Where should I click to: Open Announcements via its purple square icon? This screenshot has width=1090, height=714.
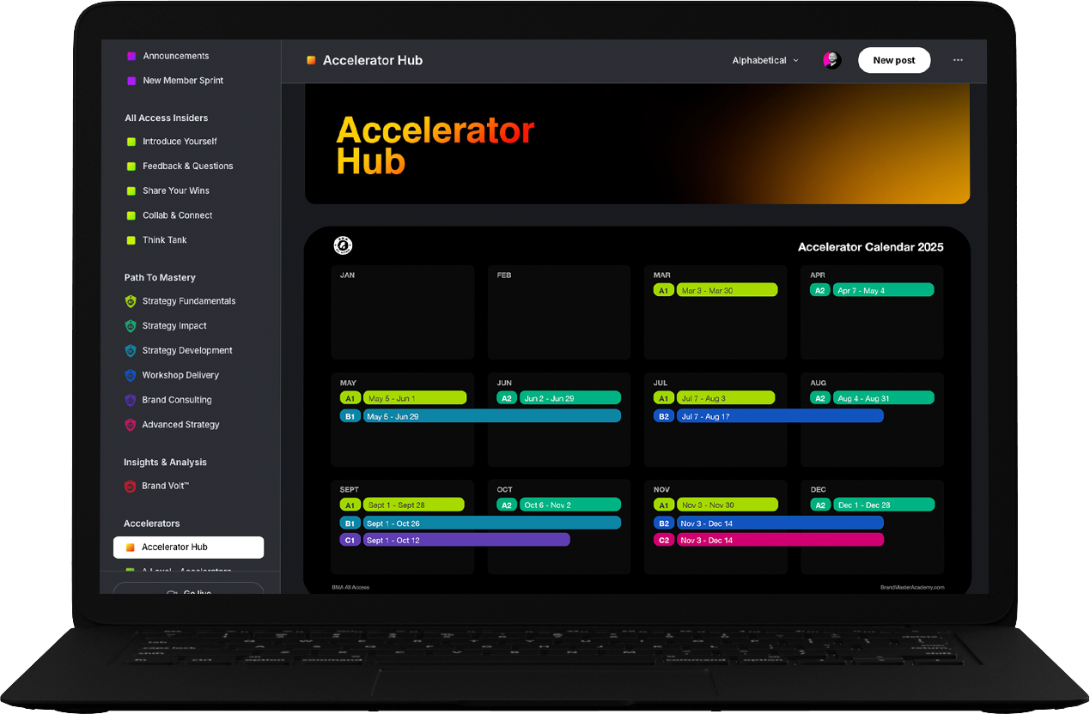point(131,56)
